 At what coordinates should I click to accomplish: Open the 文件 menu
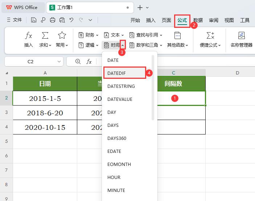click(14, 20)
